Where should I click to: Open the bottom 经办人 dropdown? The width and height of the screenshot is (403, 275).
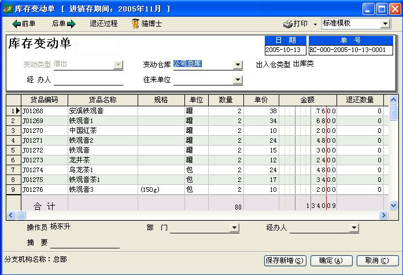(353, 228)
